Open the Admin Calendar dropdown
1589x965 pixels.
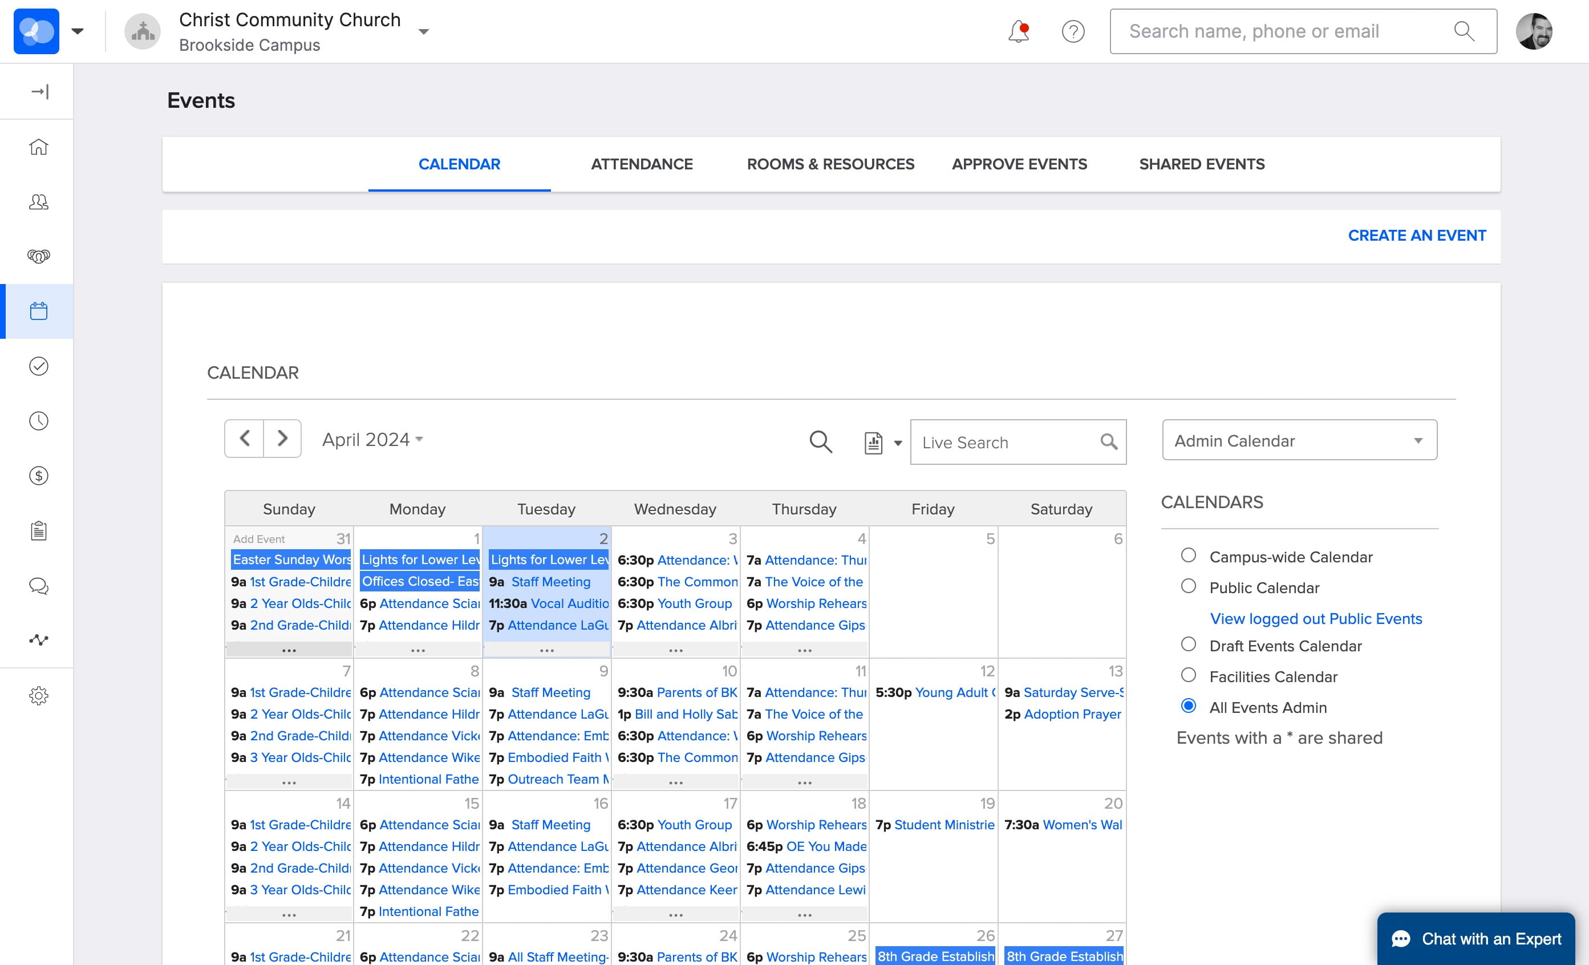1299,440
